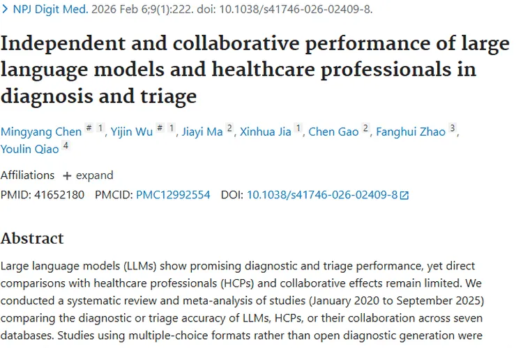
Task: Click the external link icon after DOI
Action: 404,196
